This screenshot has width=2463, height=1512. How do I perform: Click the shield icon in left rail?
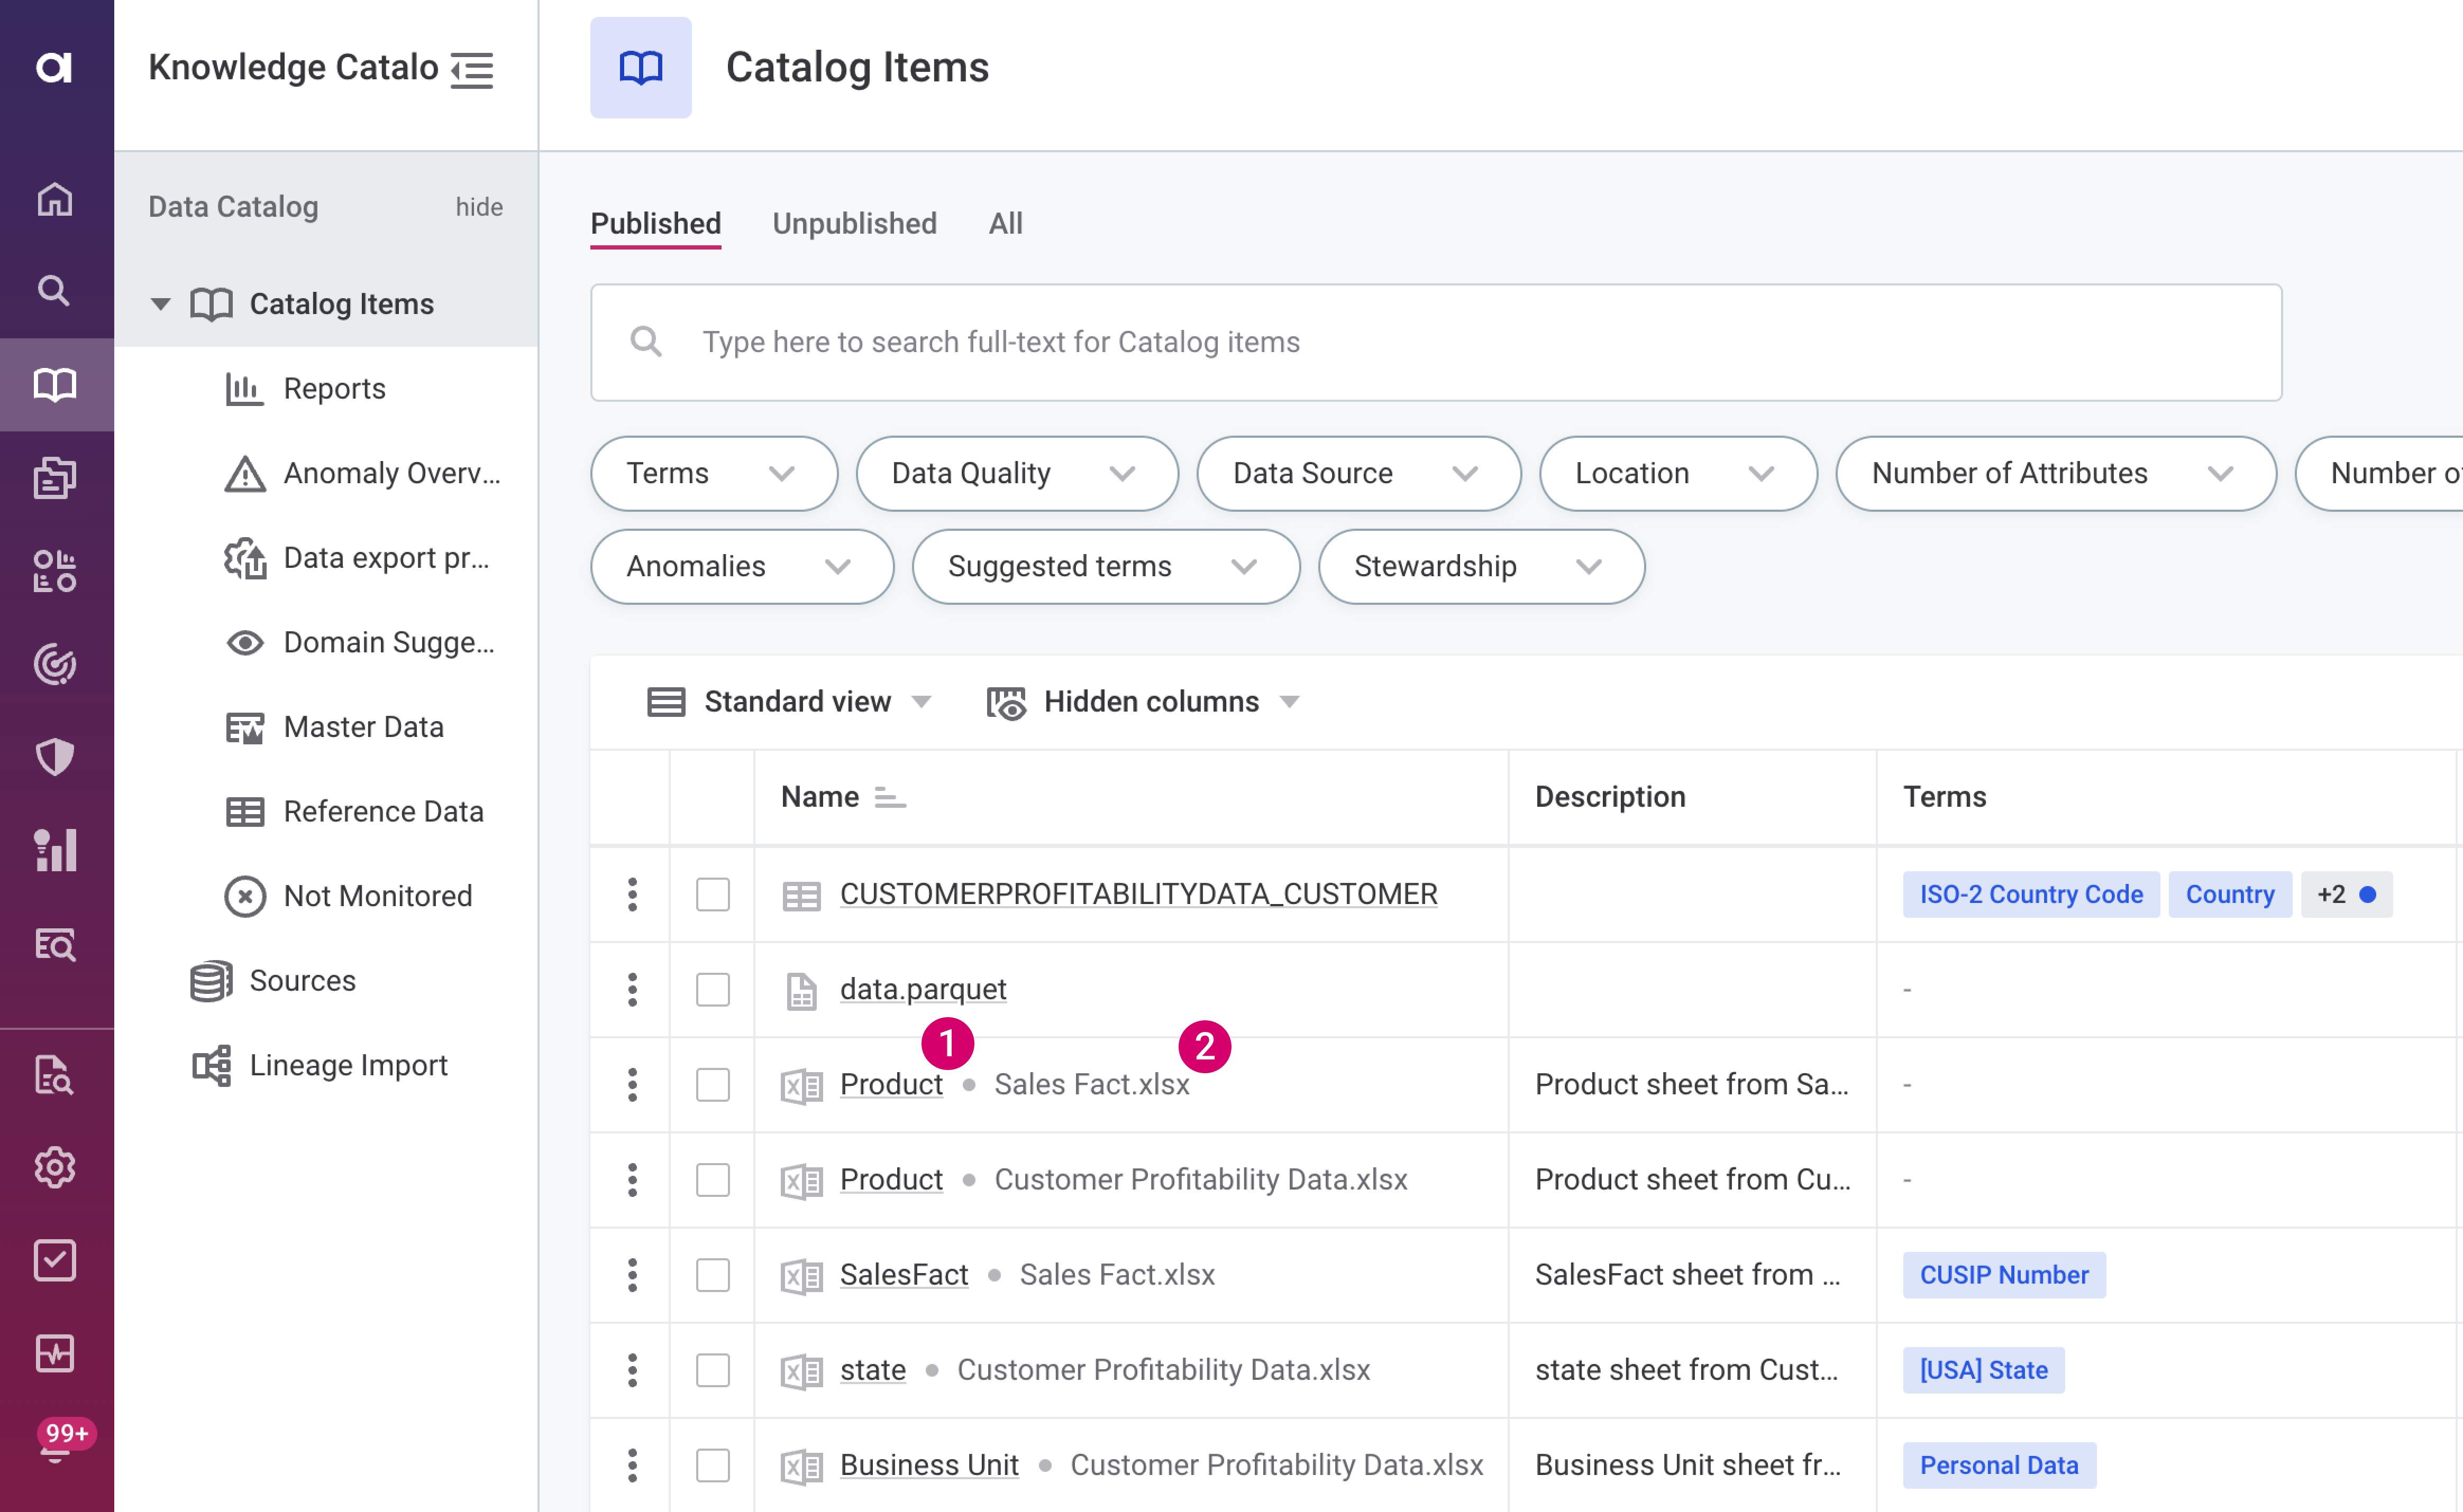click(x=55, y=756)
